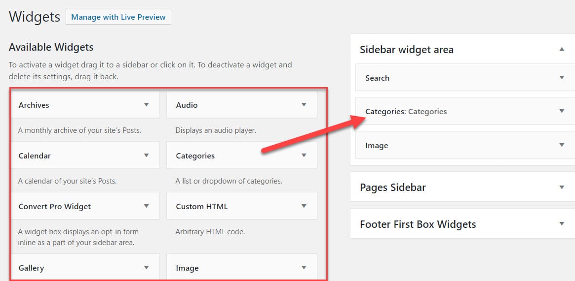This screenshot has height=281, width=575.
Task: Open the Calendar widget dropdown arrow
Action: click(146, 156)
